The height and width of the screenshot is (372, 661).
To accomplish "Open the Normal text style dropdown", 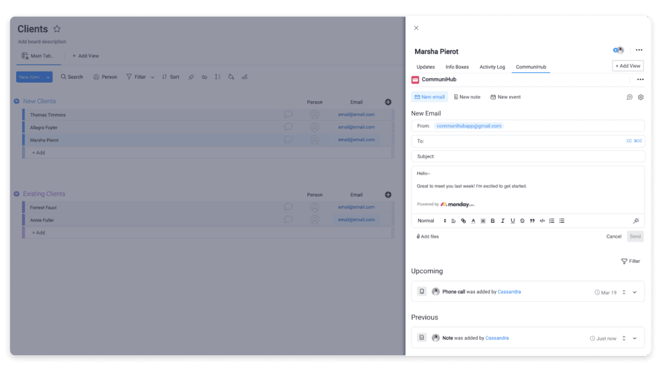I will tap(432, 221).
